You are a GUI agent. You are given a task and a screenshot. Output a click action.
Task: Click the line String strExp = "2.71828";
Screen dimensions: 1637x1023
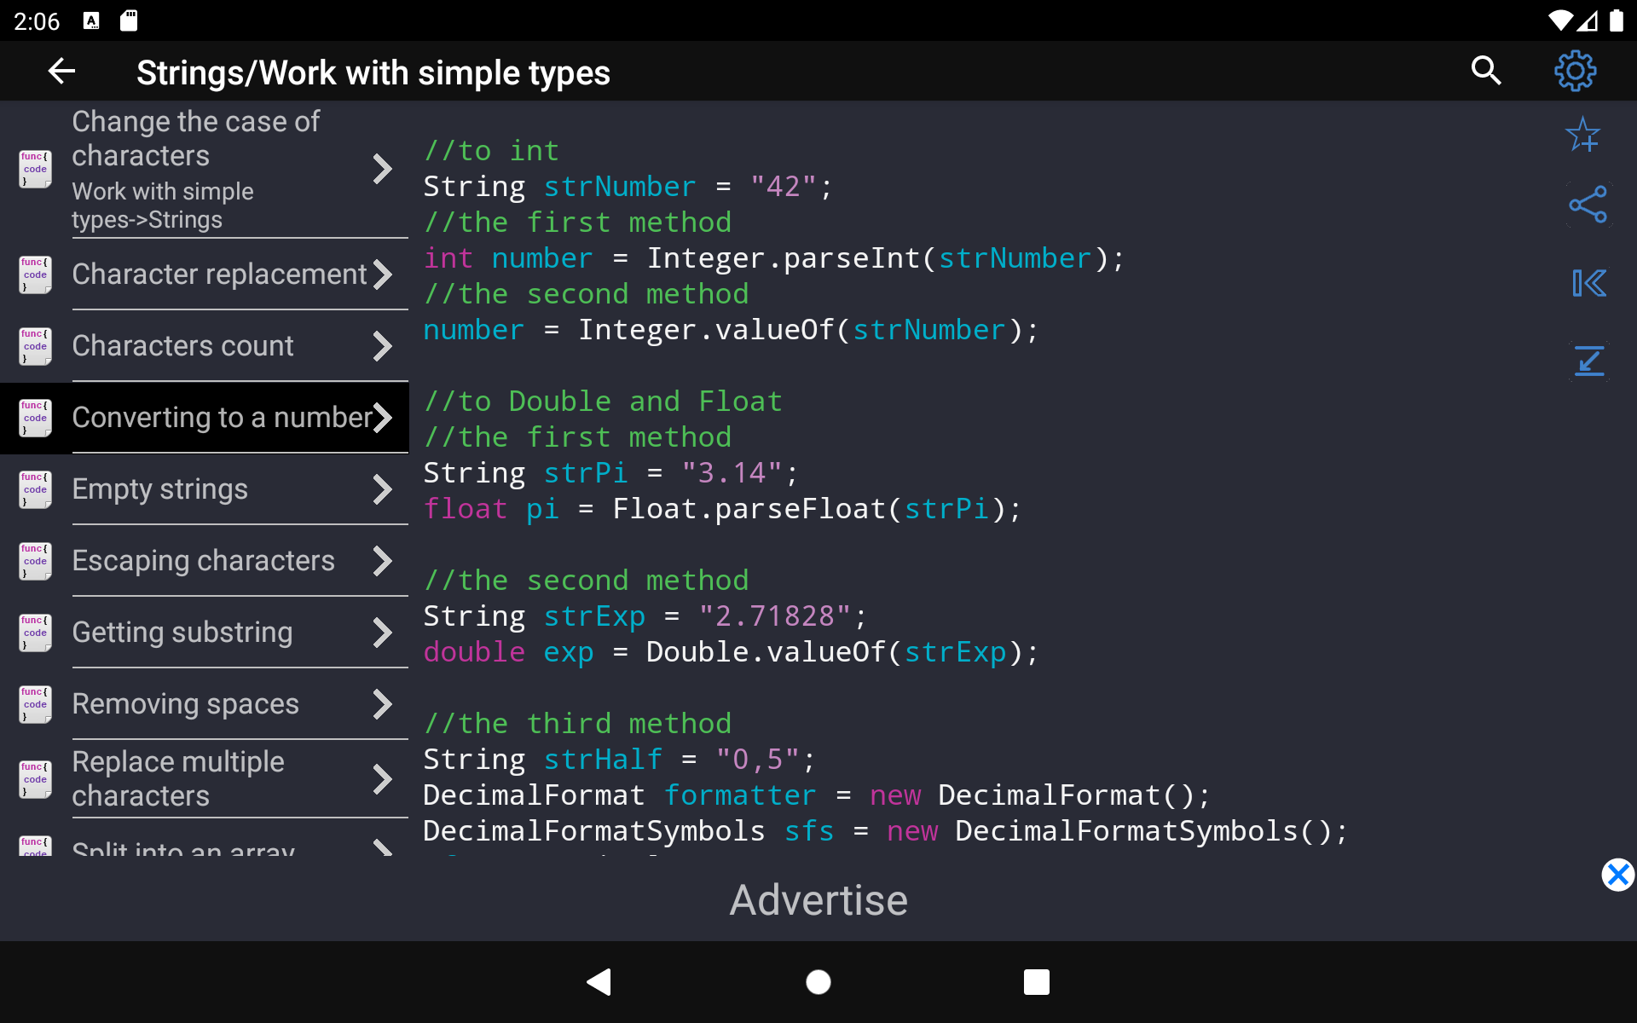[645, 616]
